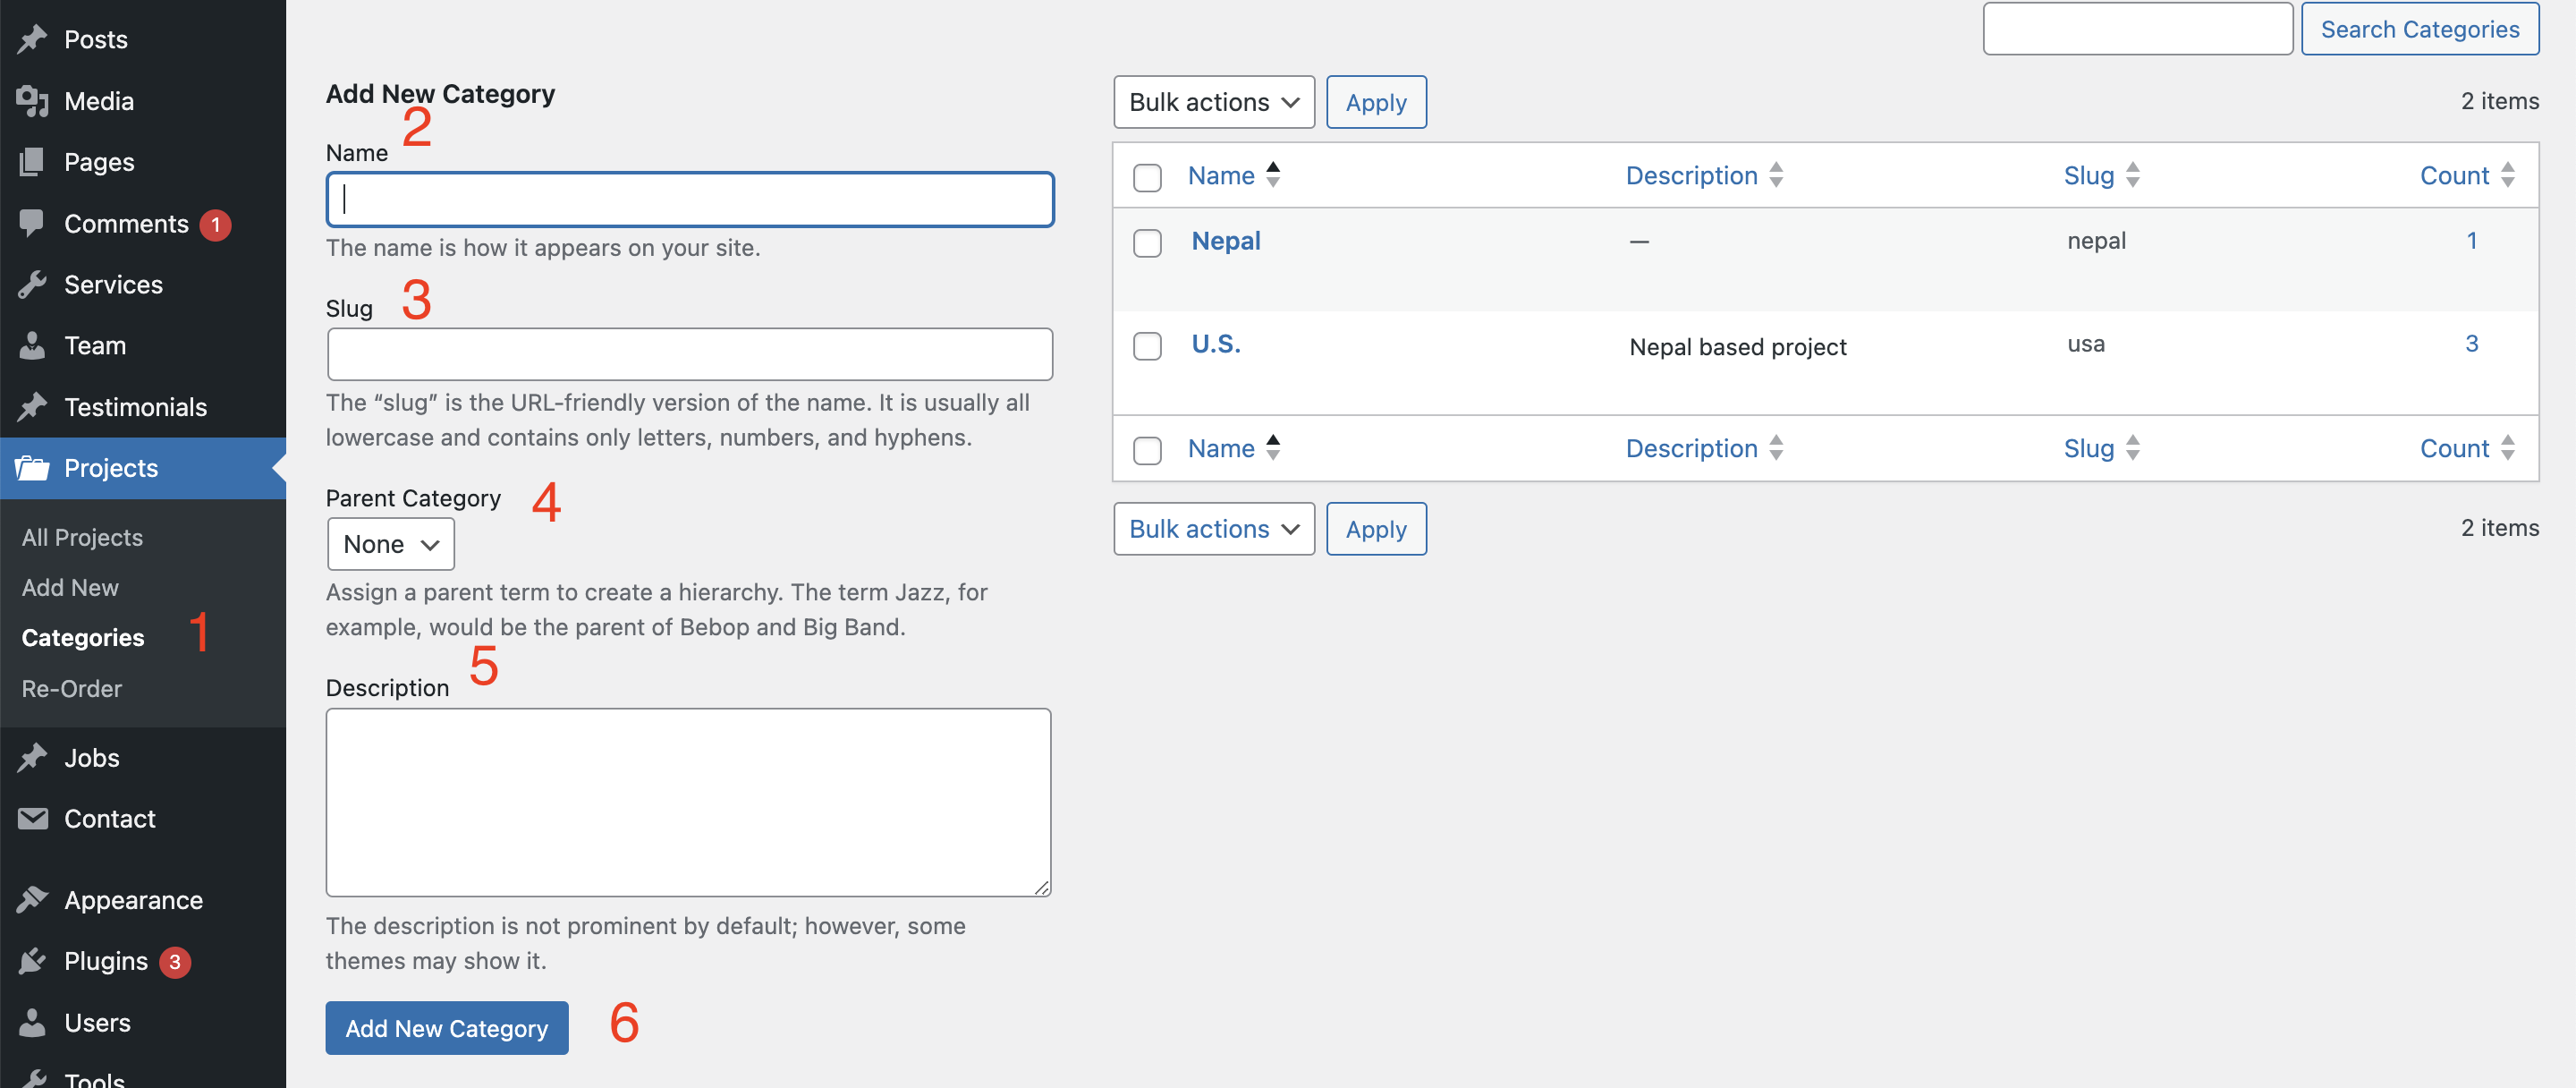Click the Plugins update count badge
Screen dimensions: 2576x1088
tap(175, 962)
